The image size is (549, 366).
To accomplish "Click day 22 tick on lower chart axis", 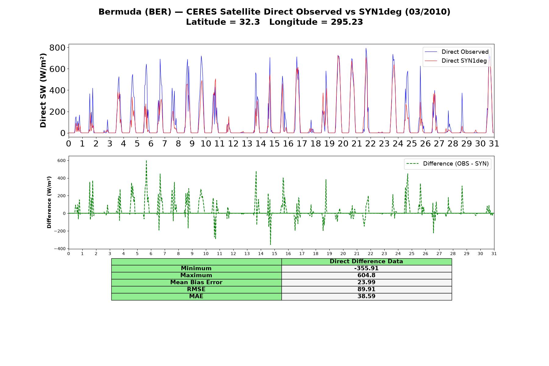I will point(371,253).
